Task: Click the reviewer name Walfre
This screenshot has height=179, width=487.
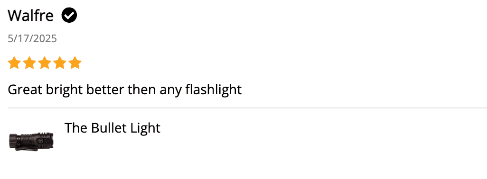Action: pyautogui.click(x=30, y=16)
